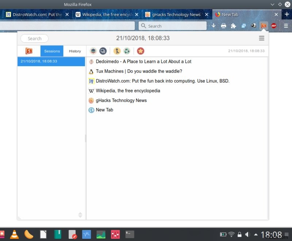292x241 pixels.
Task: Adjust the volume from the system tray
Action: click(247, 234)
